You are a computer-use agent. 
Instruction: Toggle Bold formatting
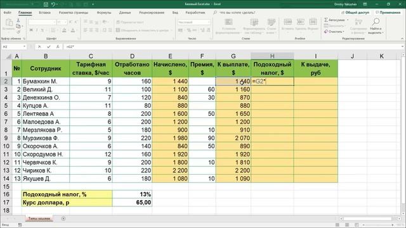point(31,30)
